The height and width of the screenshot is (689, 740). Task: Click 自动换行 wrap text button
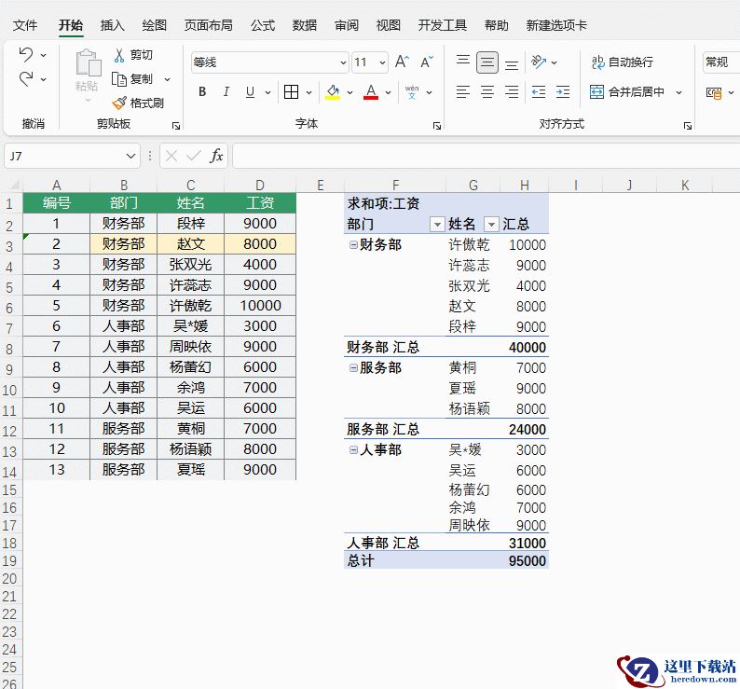click(x=623, y=62)
